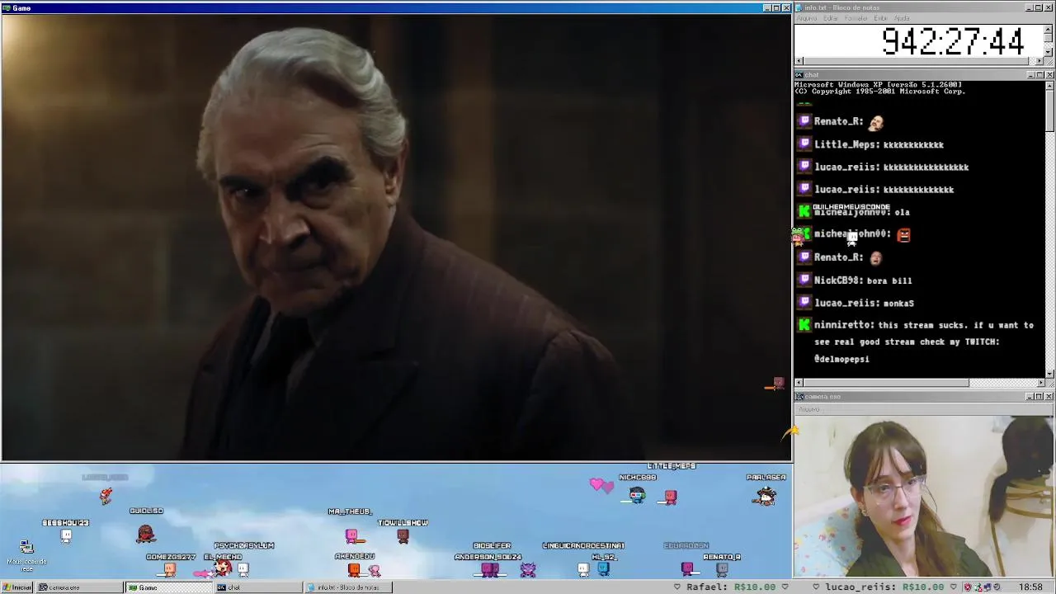Click angry emote in michealjohn00 message
Image resolution: width=1056 pixels, height=594 pixels.
pos(903,234)
